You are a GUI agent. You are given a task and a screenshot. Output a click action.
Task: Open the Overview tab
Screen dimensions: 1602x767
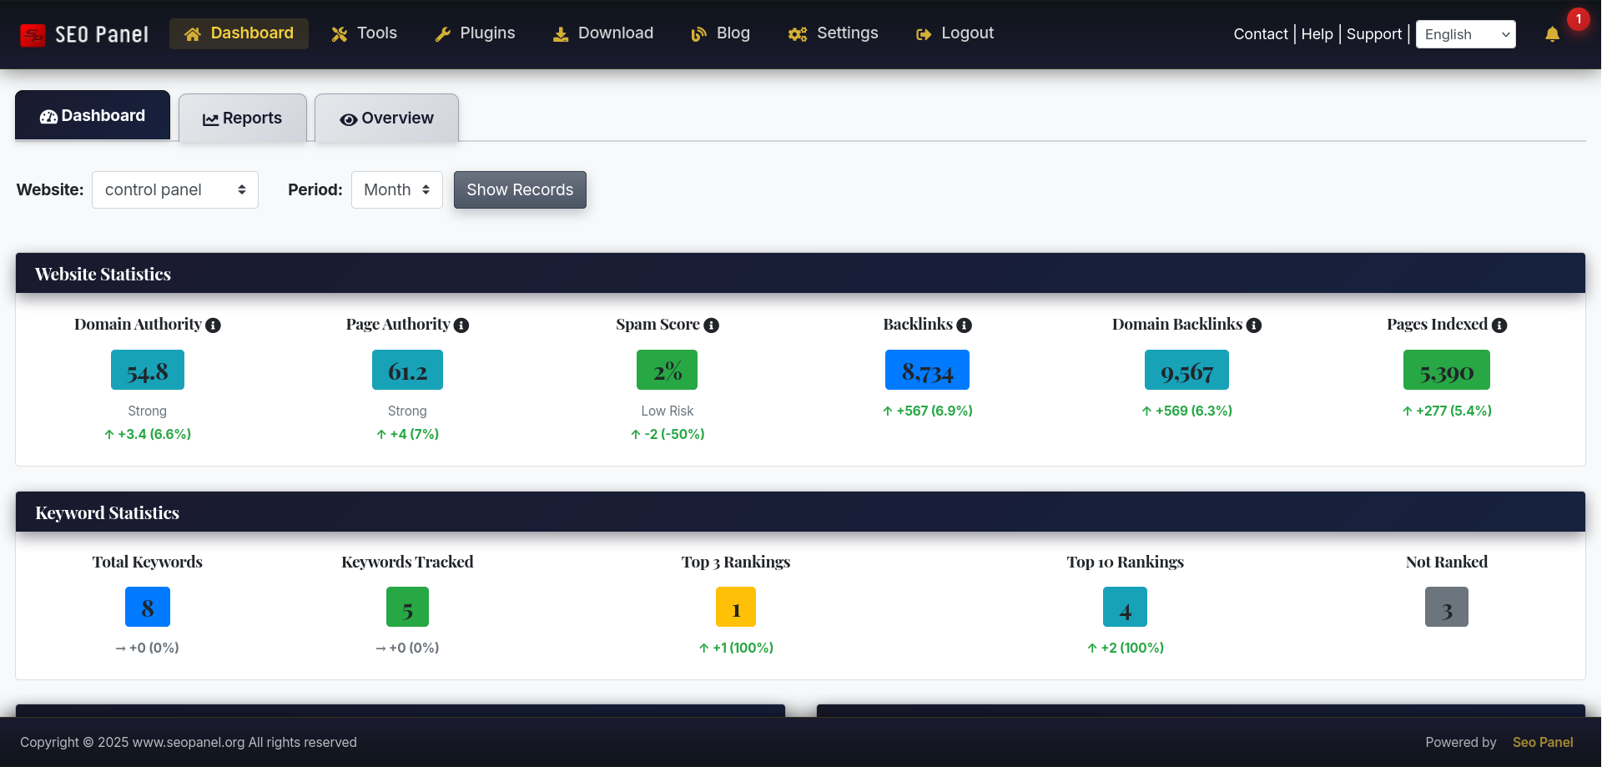pos(386,118)
